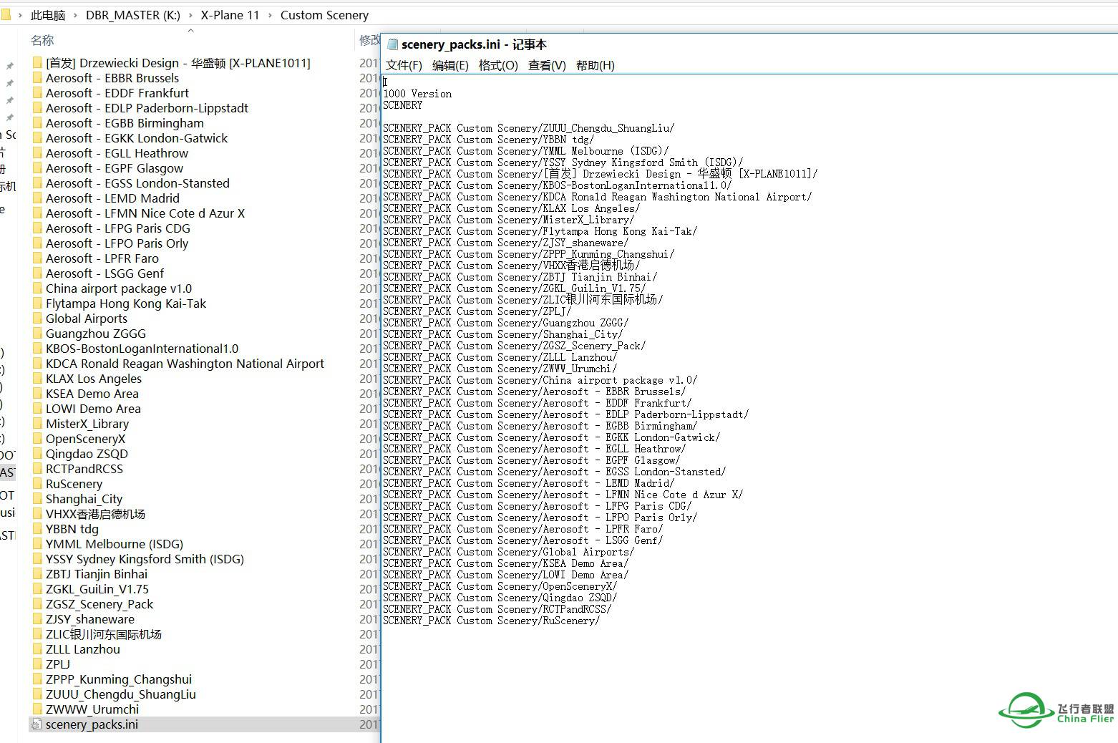Open the 帮助(H) menu in Notepad
This screenshot has height=743, width=1118.
(596, 65)
